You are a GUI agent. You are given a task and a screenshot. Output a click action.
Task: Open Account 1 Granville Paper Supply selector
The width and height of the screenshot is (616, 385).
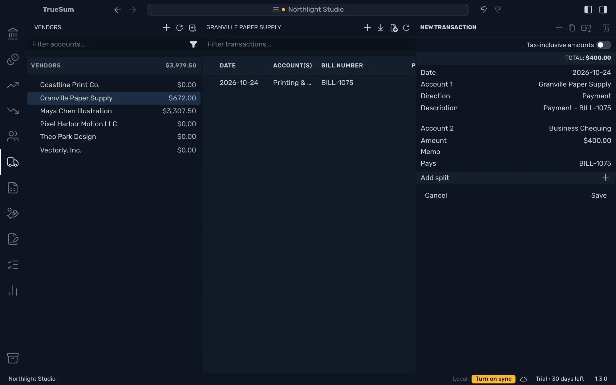[516, 84]
